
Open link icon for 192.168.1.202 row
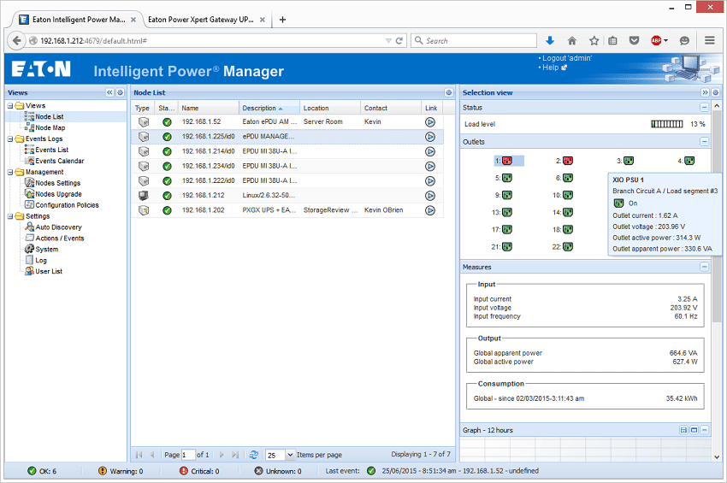[430, 210]
